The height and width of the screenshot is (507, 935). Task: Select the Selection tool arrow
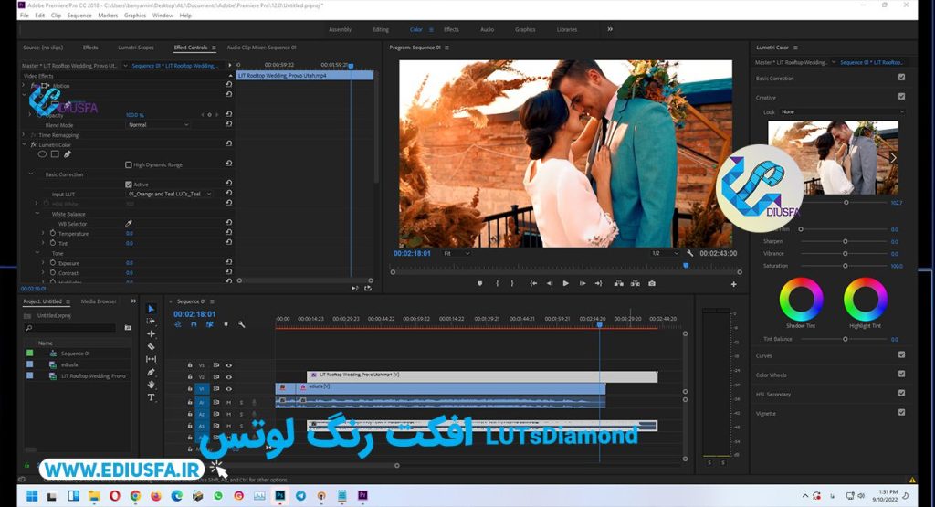tap(151, 309)
